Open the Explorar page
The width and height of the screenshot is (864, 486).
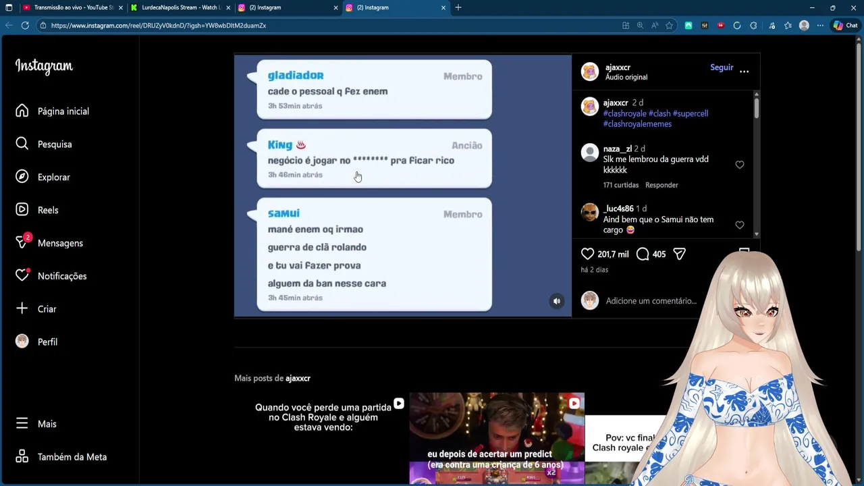tap(54, 178)
